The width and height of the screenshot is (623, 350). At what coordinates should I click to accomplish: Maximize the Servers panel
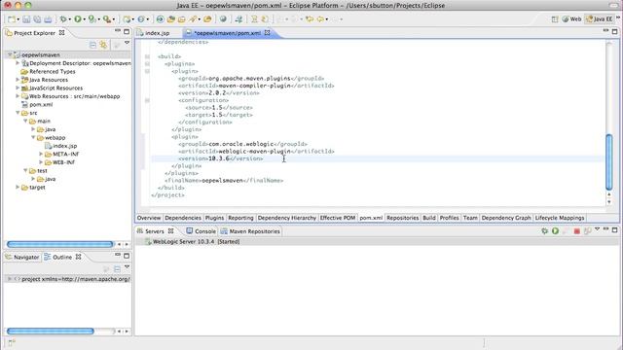coord(614,229)
